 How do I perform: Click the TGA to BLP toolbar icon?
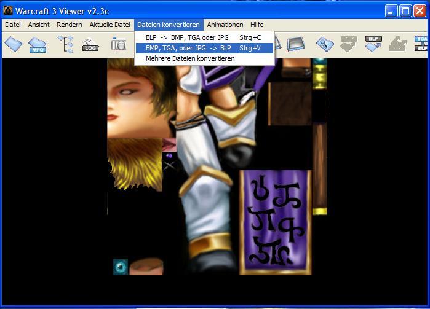422,44
